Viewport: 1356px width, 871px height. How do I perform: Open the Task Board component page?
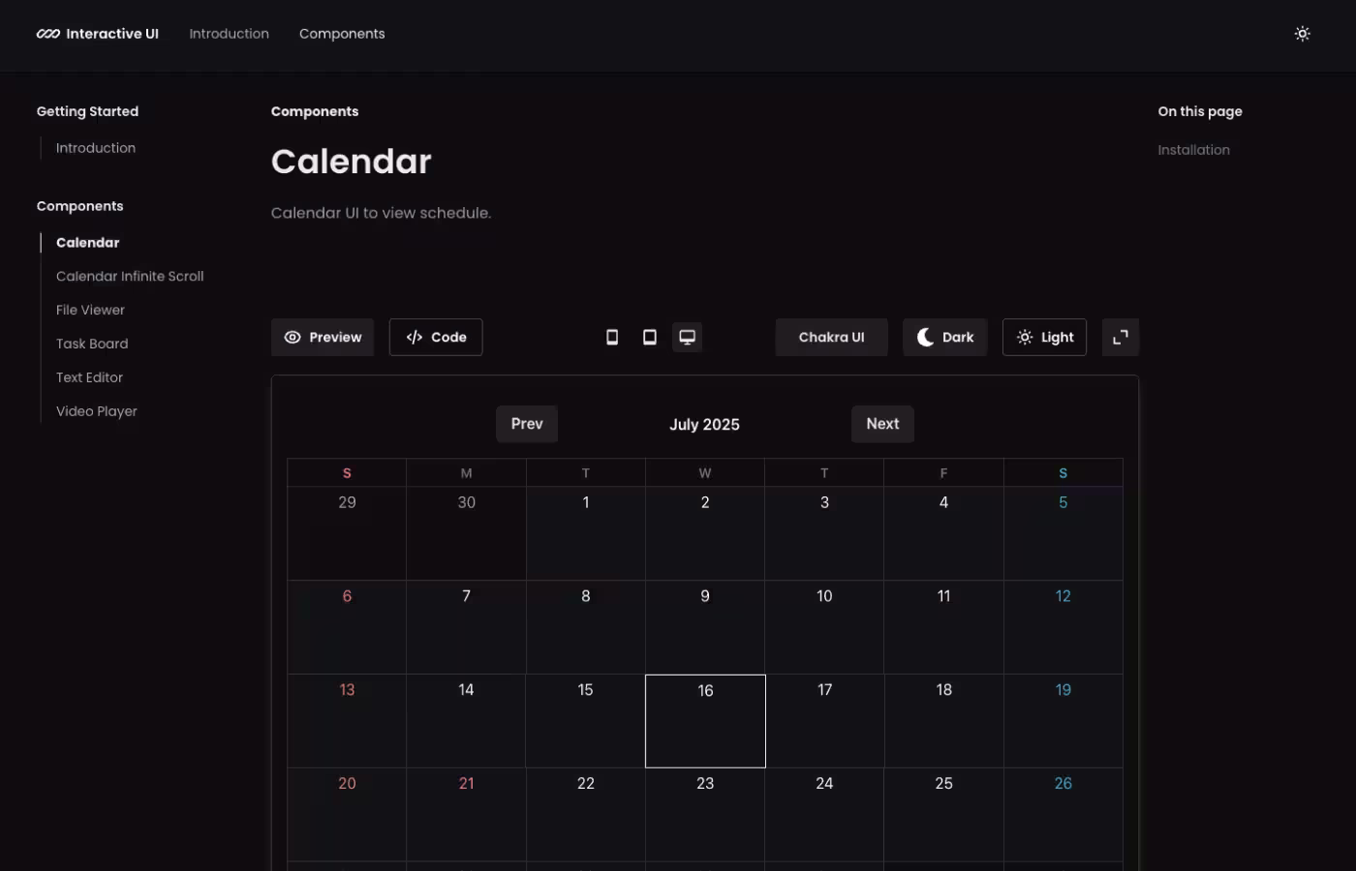(x=92, y=343)
